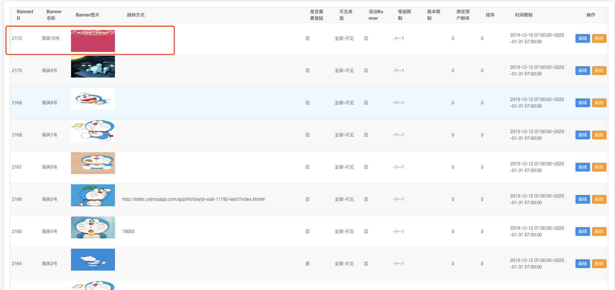Click the 绑定用户群体 column header

pos(463,15)
